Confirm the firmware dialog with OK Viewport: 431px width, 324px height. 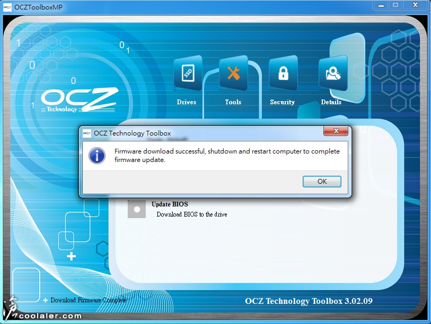click(322, 182)
